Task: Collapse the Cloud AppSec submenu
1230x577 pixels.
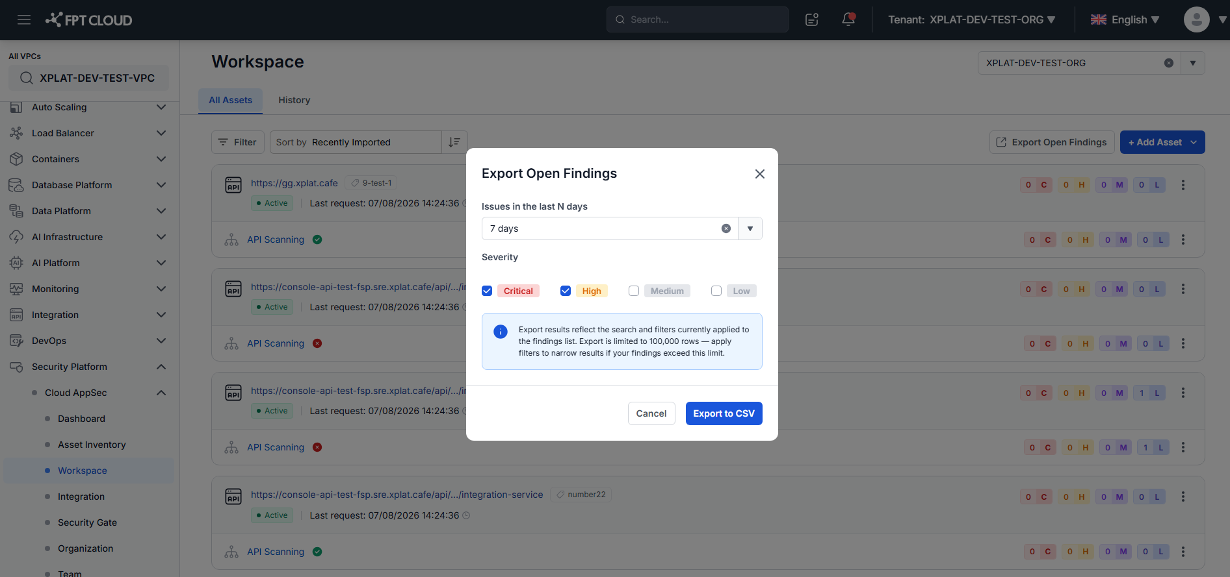Action: pyautogui.click(x=161, y=393)
